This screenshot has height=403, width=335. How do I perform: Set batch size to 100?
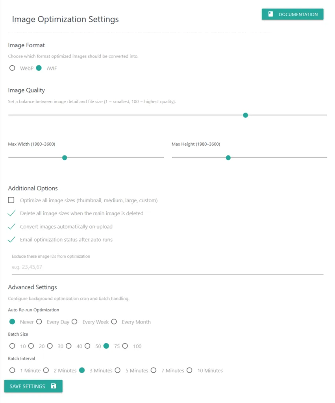(125, 346)
